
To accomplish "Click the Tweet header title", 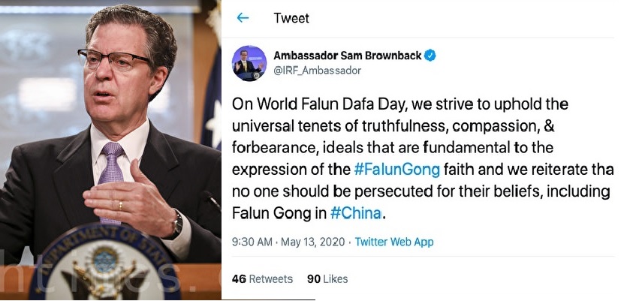I will point(291,18).
